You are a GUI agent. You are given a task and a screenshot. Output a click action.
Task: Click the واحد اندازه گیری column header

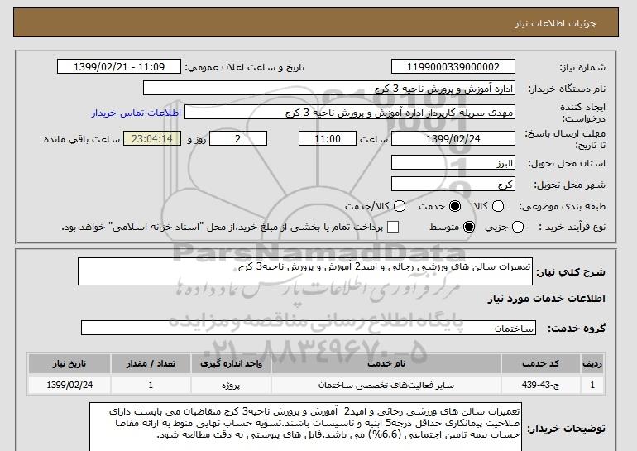click(x=231, y=363)
